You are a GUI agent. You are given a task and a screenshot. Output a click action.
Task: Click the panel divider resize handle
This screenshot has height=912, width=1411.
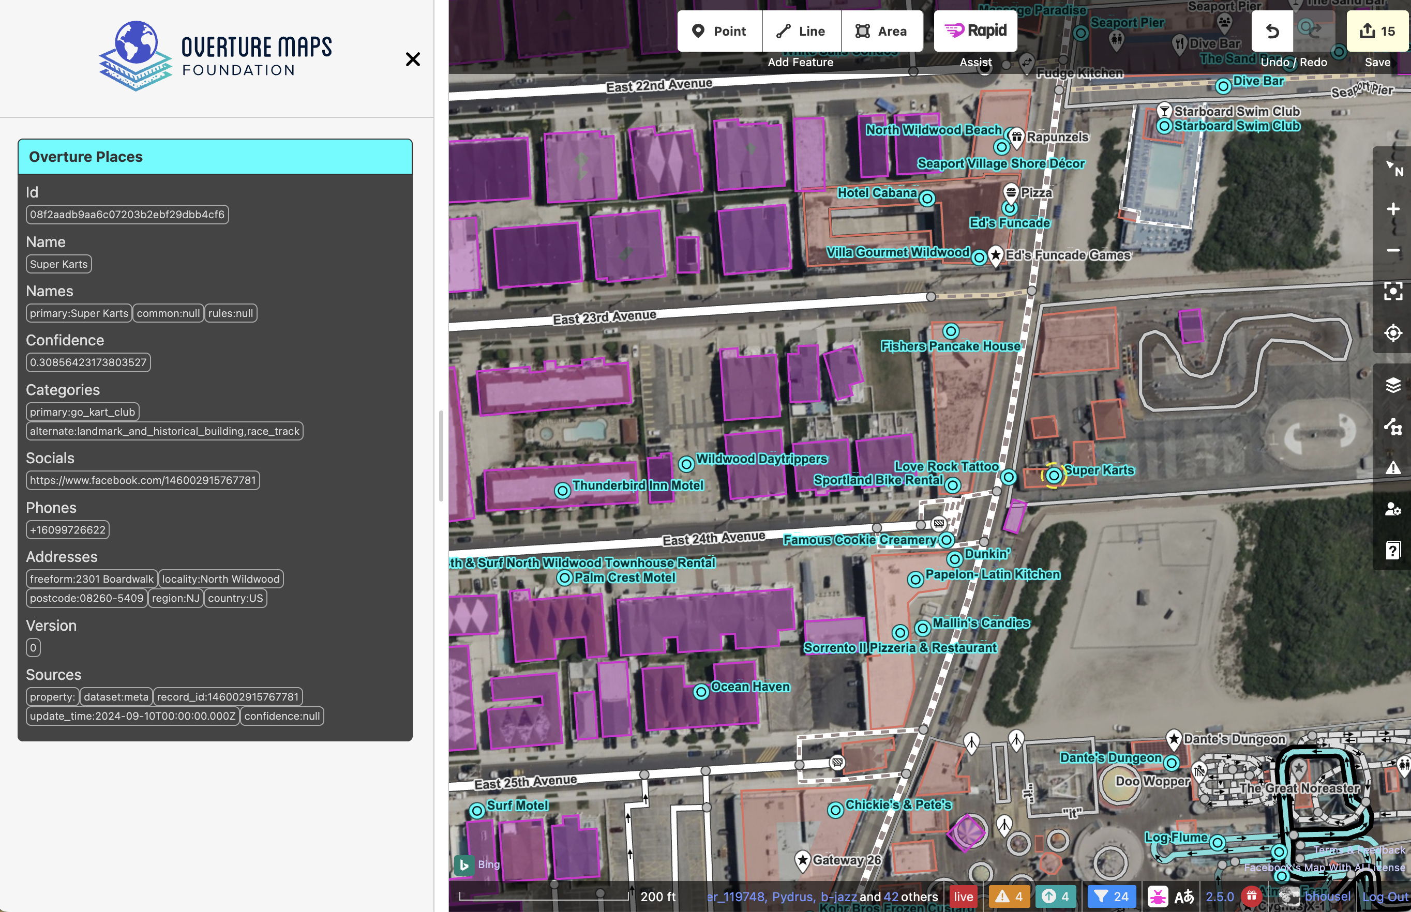coord(441,456)
